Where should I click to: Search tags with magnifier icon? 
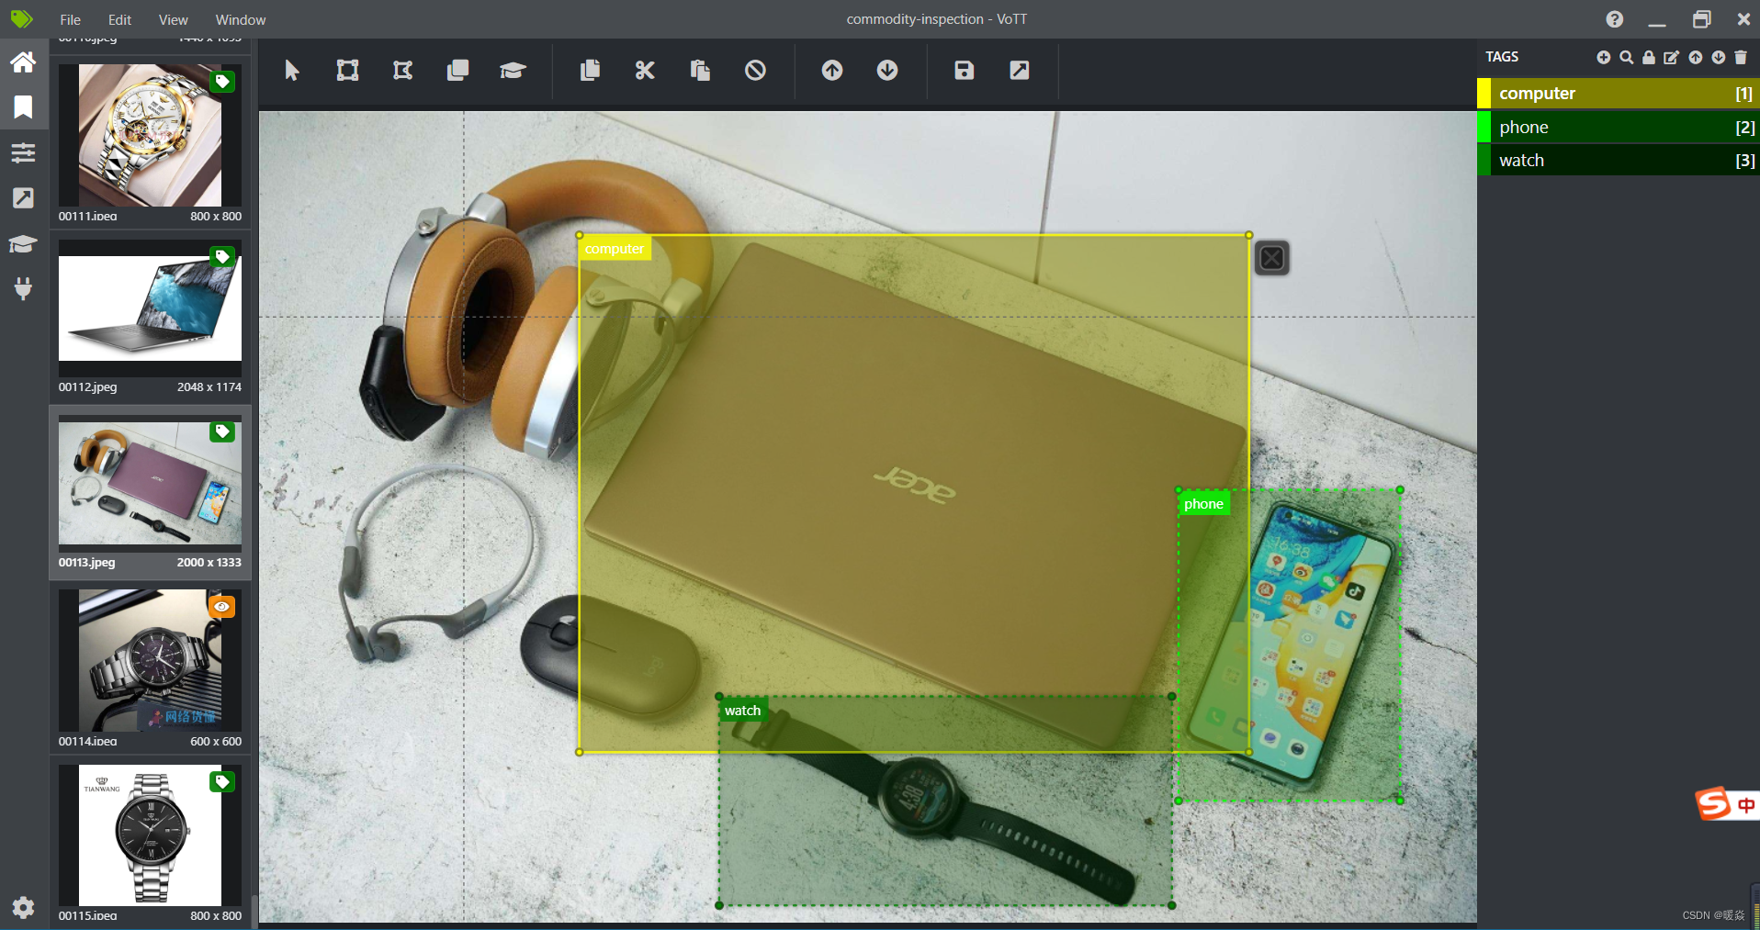click(x=1627, y=57)
